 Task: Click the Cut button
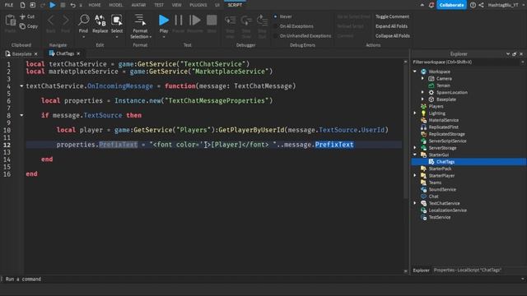pyautogui.click(x=27, y=16)
